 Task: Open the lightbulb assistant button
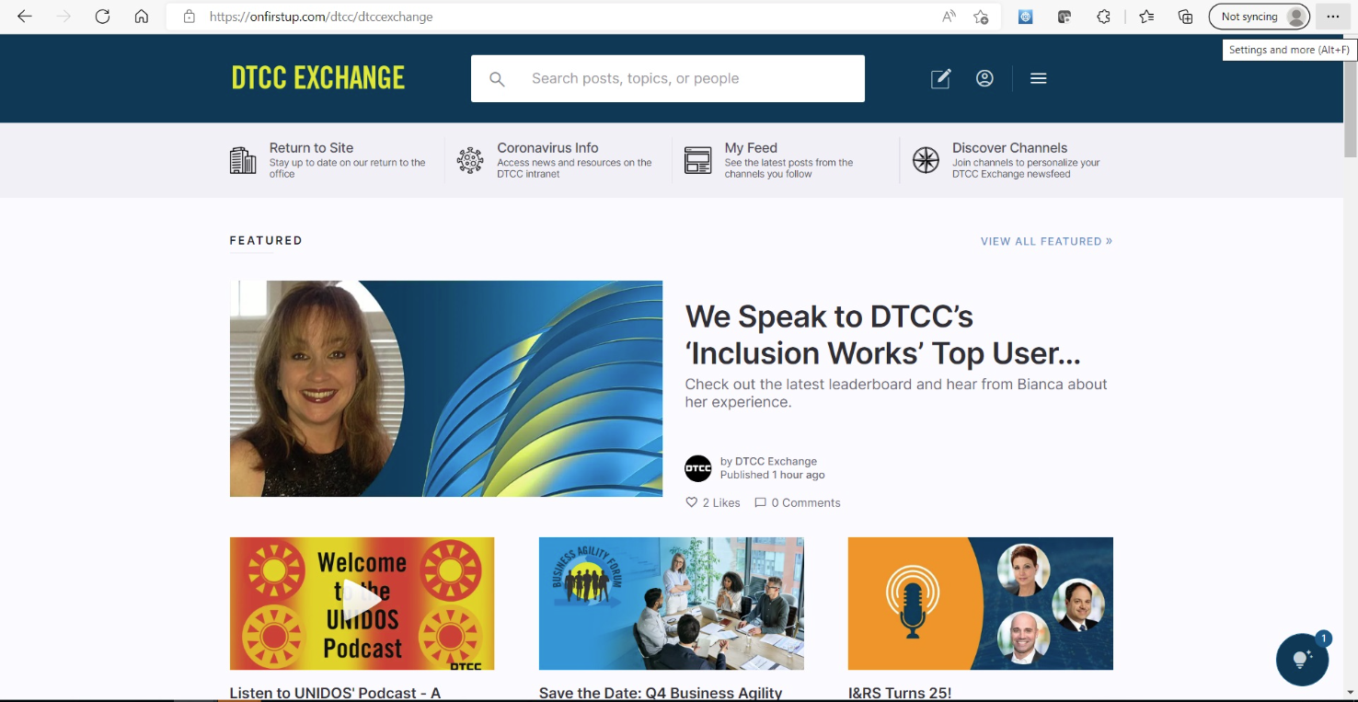1302,660
